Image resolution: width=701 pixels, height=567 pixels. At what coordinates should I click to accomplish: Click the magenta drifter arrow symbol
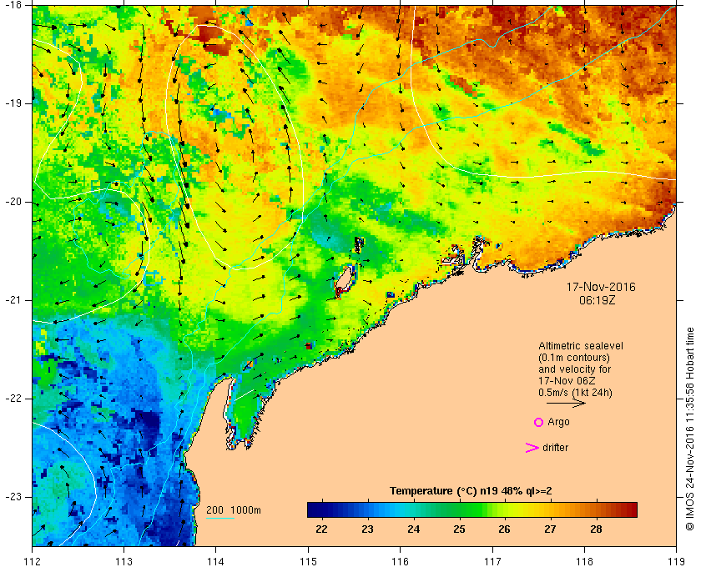(532, 448)
